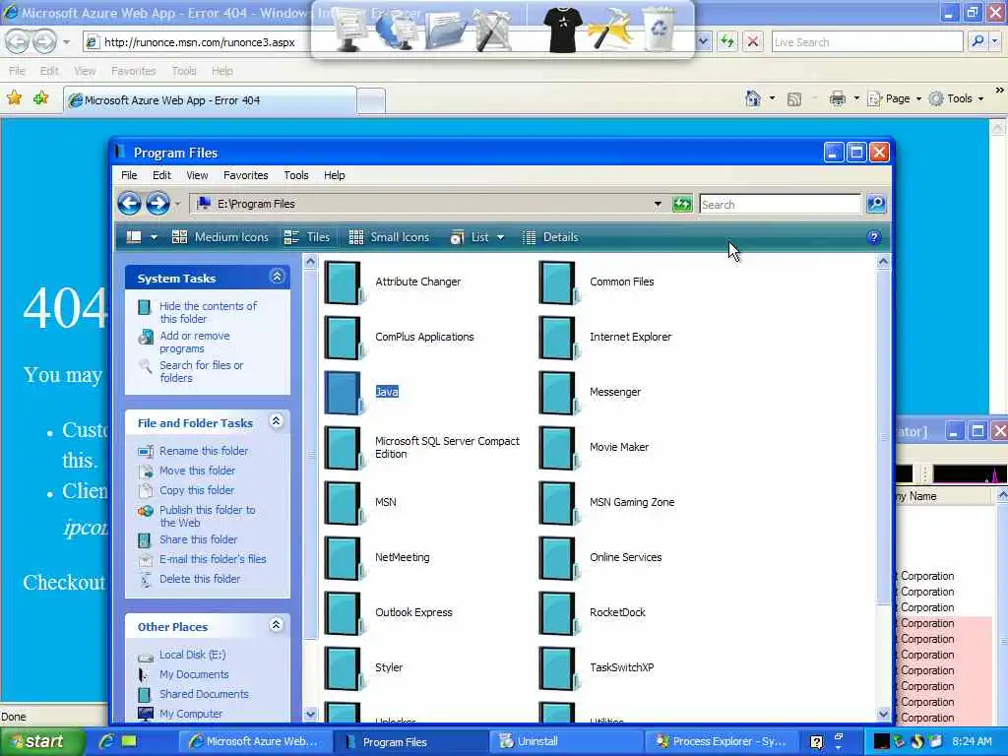Open My Documents in Other Places

coord(194,674)
